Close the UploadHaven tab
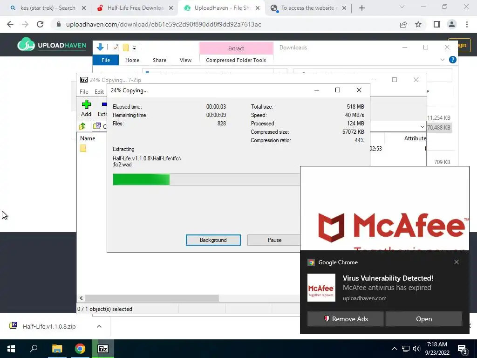Screen dimensions: 477x358 coord(257,8)
